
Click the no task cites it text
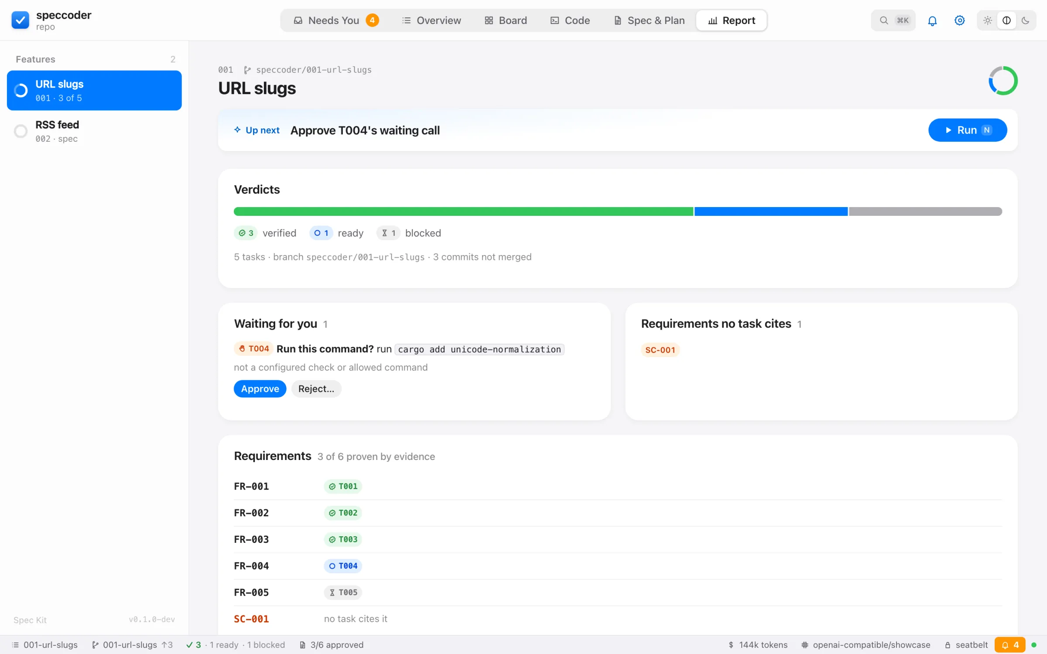356,619
